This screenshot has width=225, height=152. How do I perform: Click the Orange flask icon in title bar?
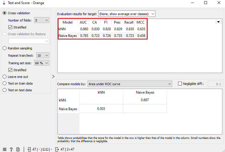pos(3,3)
